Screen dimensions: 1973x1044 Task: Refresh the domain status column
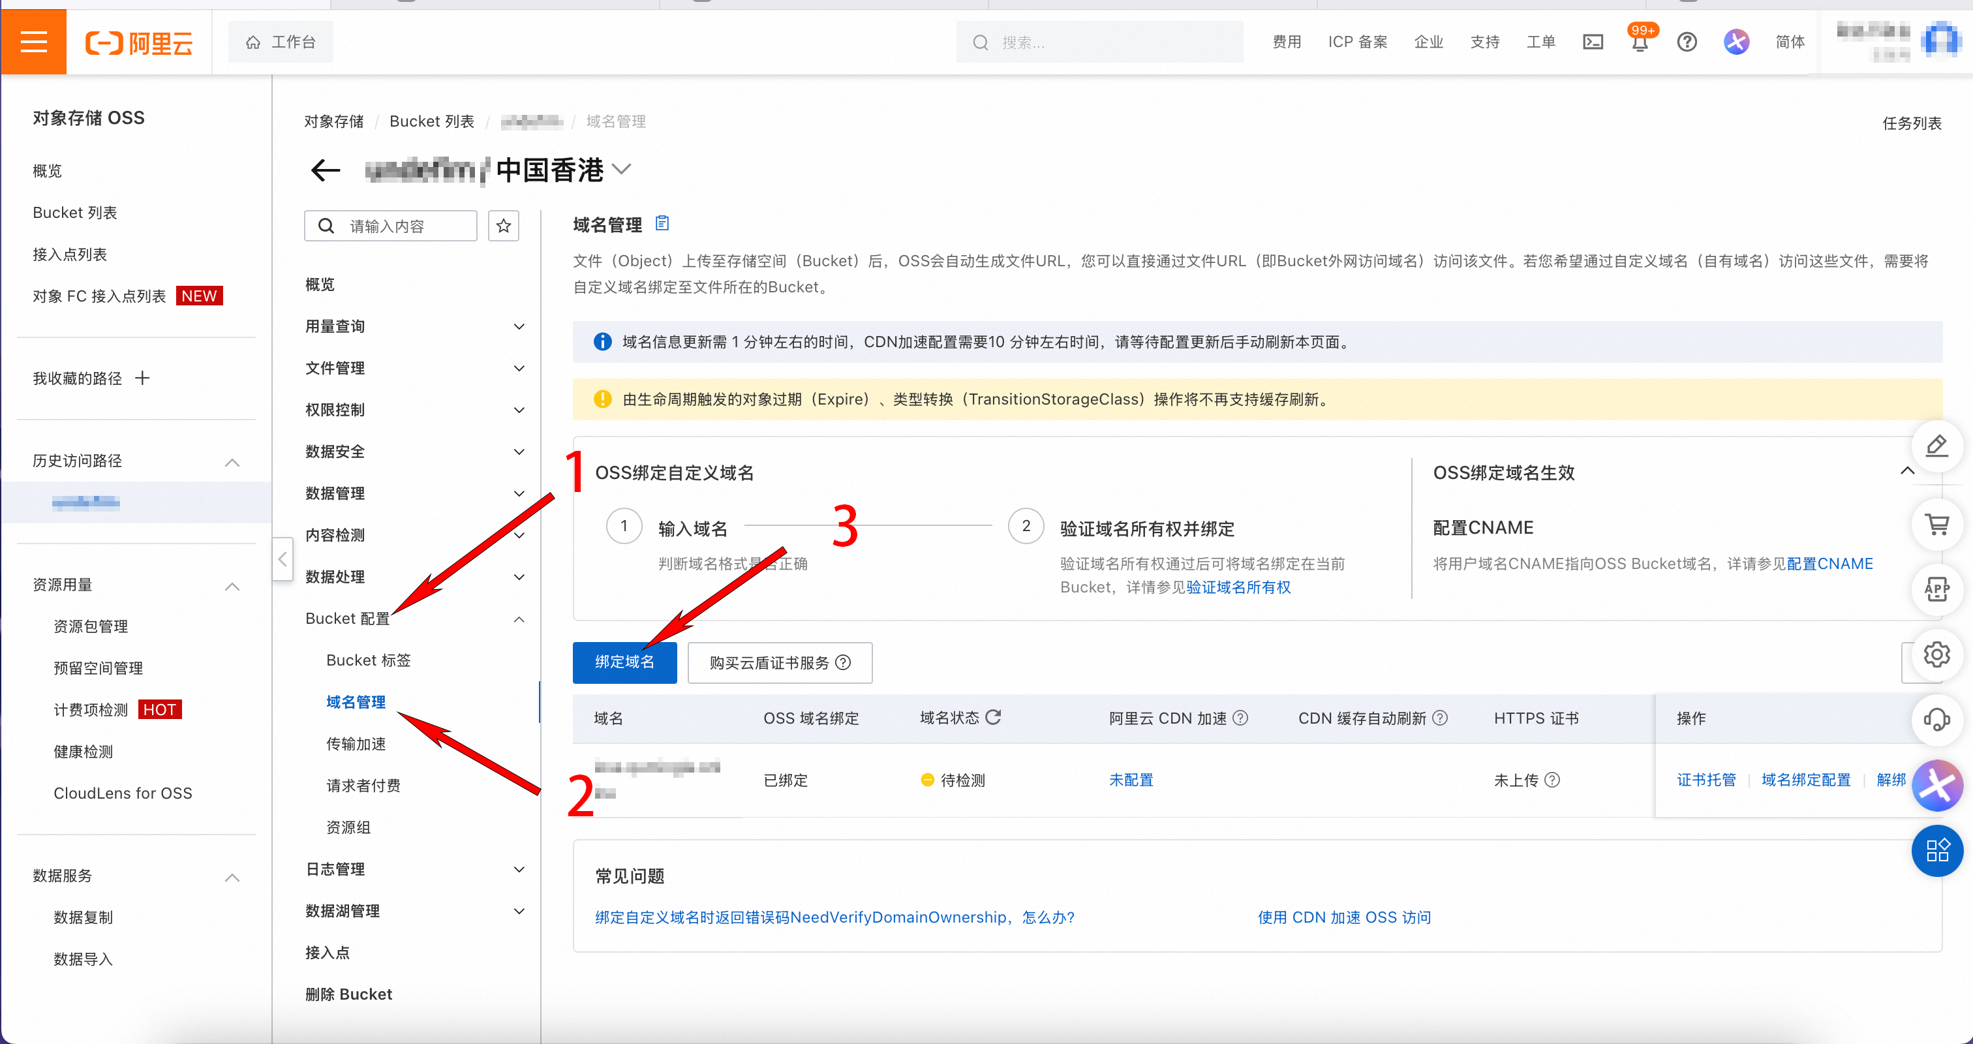tap(994, 718)
